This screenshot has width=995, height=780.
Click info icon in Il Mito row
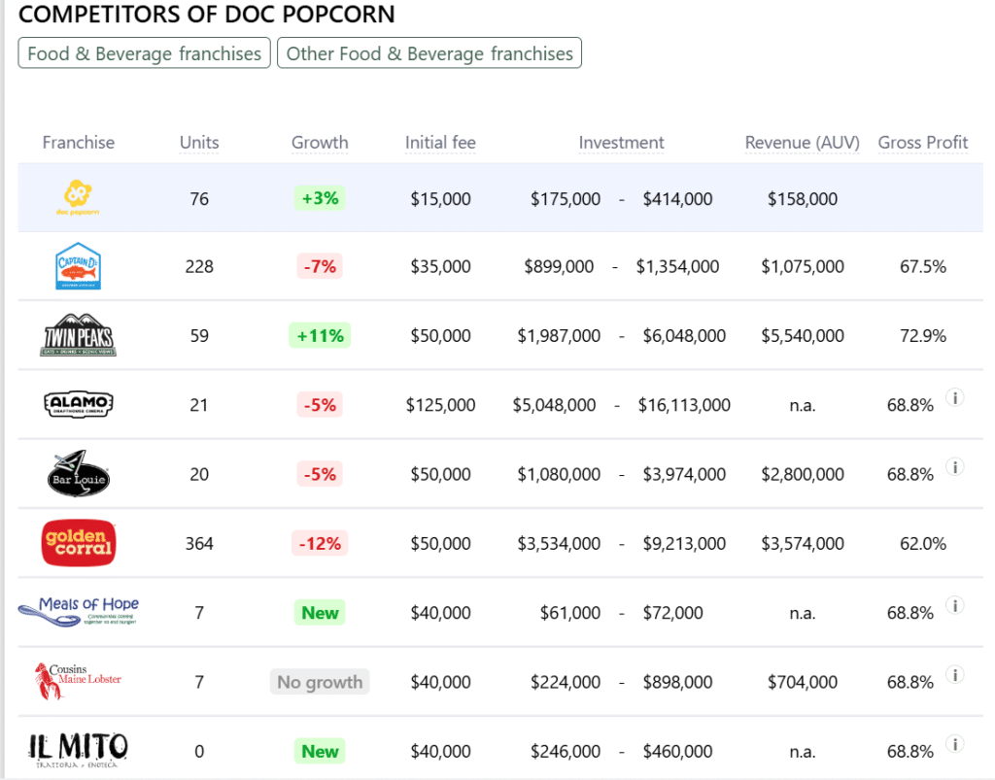coord(955,744)
